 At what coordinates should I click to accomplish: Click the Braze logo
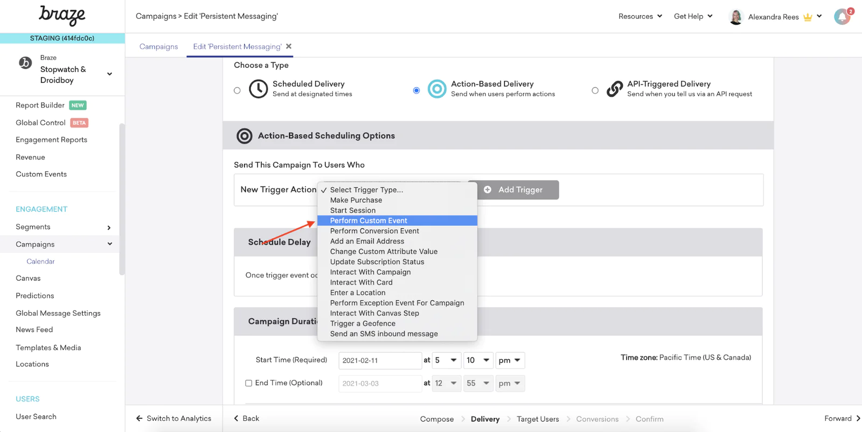pyautogui.click(x=62, y=16)
